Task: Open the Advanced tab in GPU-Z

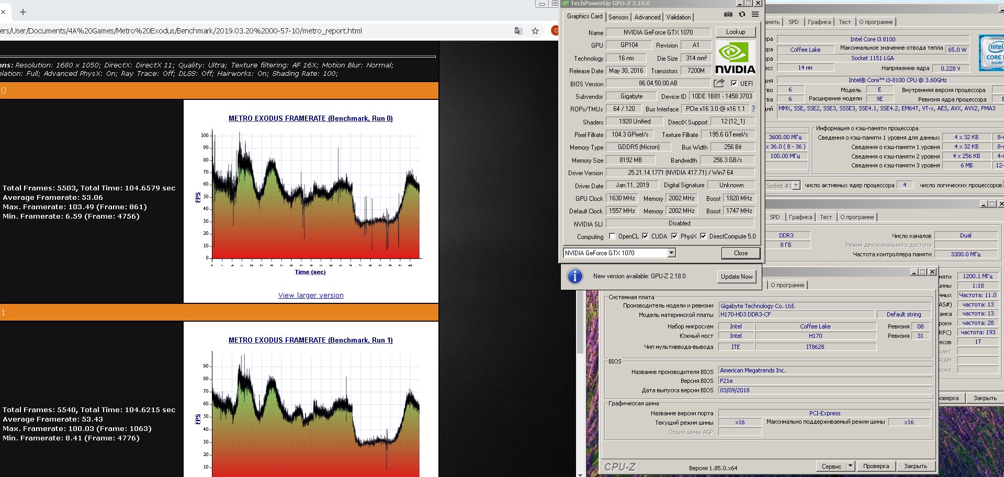Action: coord(647,17)
